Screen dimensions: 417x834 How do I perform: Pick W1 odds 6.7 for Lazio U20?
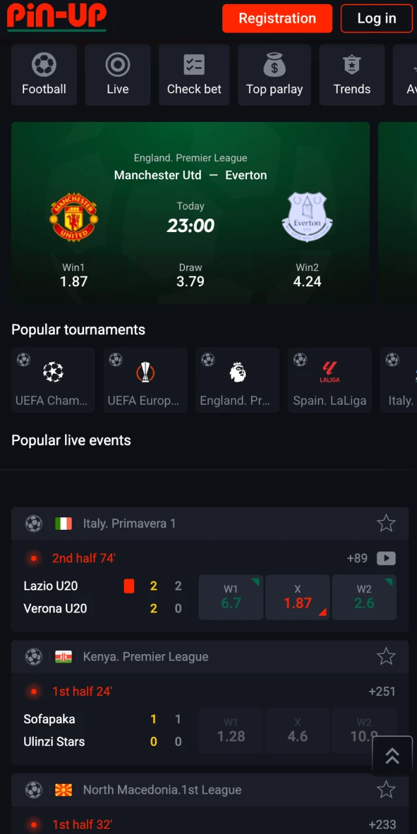[231, 597]
